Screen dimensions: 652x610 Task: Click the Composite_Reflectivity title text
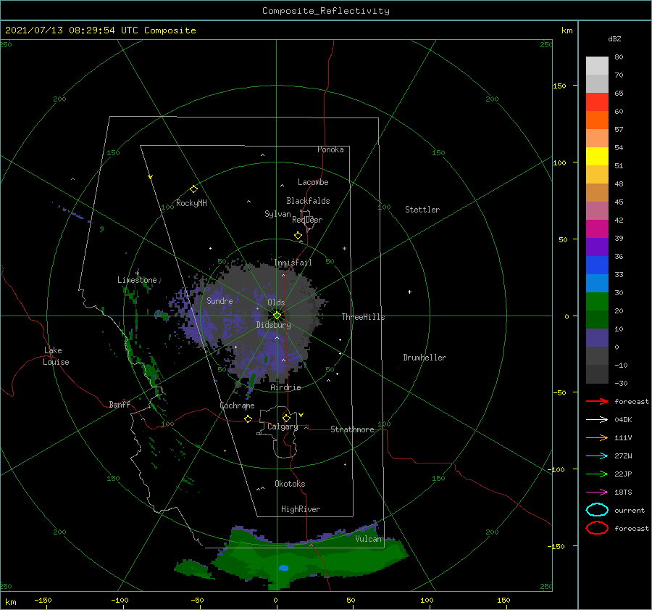pyautogui.click(x=325, y=11)
